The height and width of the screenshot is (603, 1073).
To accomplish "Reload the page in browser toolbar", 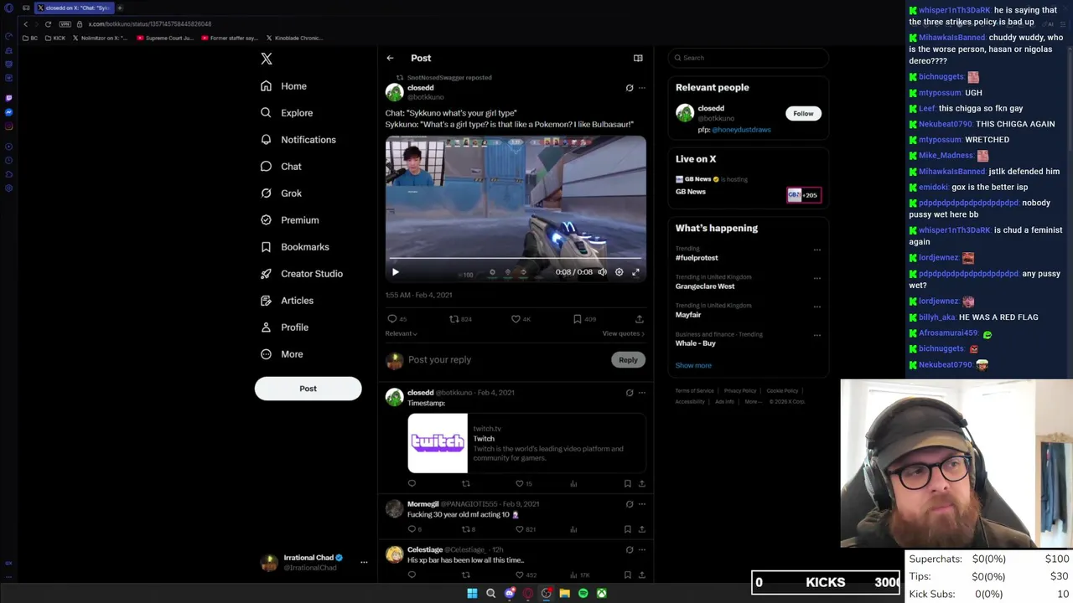I will pos(48,24).
